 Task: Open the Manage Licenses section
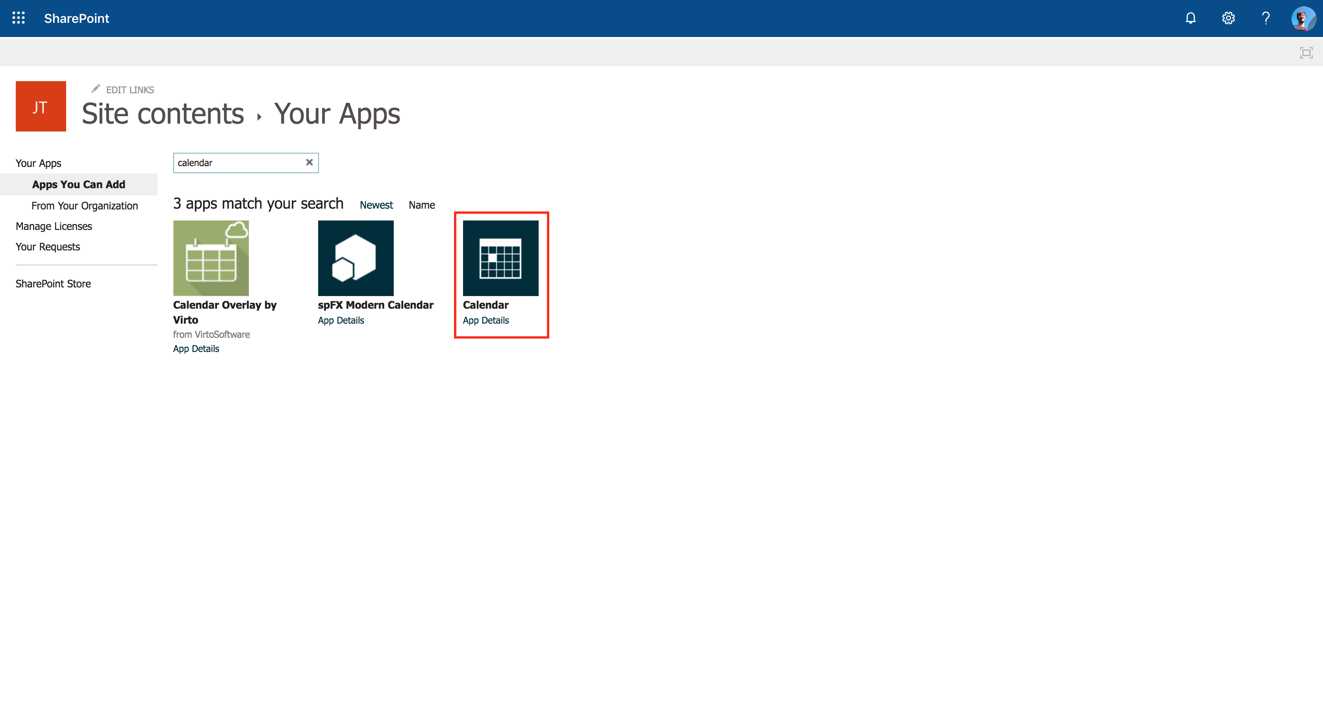pos(53,226)
